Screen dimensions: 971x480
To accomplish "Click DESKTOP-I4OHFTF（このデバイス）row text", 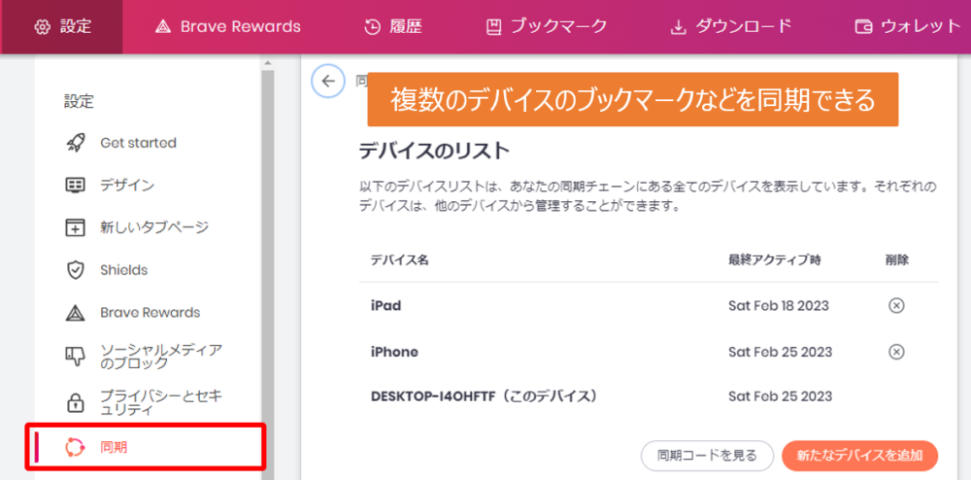I will click(x=484, y=395).
